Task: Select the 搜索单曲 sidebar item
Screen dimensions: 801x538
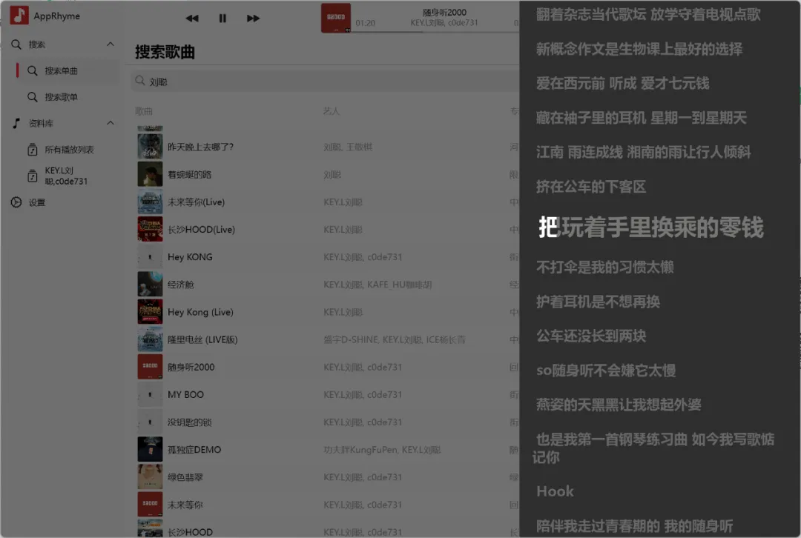Action: (x=61, y=71)
